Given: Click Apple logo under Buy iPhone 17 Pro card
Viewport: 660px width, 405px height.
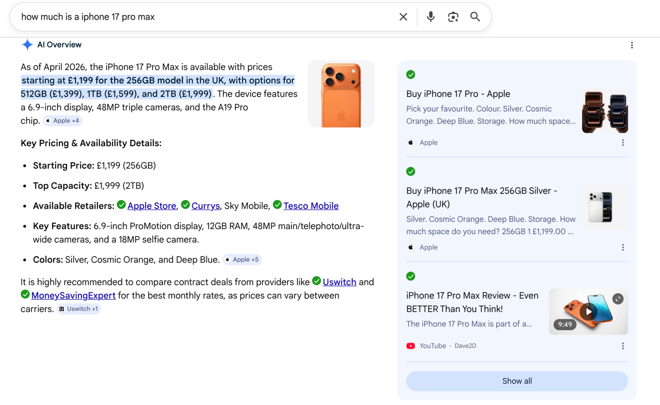Looking at the screenshot, I should tap(411, 143).
